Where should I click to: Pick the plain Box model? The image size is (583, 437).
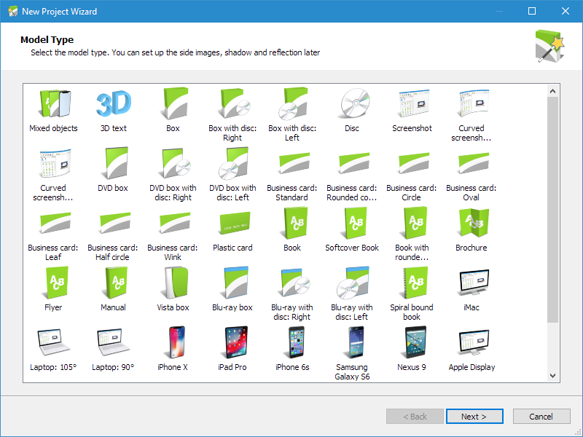point(173,111)
